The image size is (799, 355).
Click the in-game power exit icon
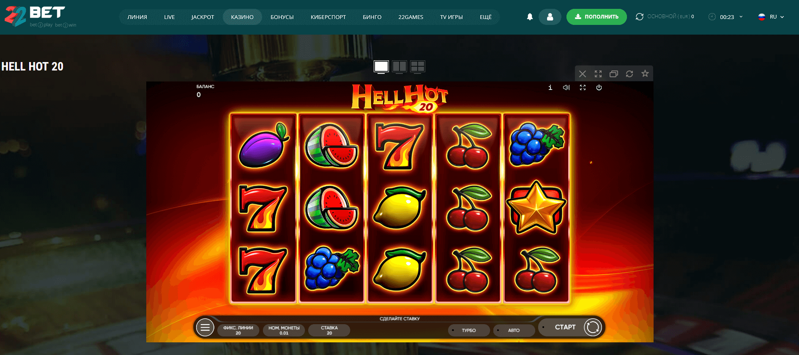(599, 87)
